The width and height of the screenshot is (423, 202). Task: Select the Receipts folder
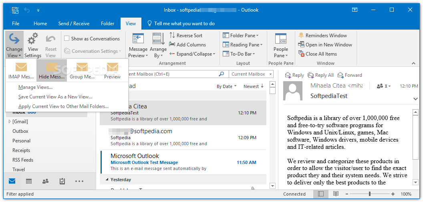pos(21,150)
